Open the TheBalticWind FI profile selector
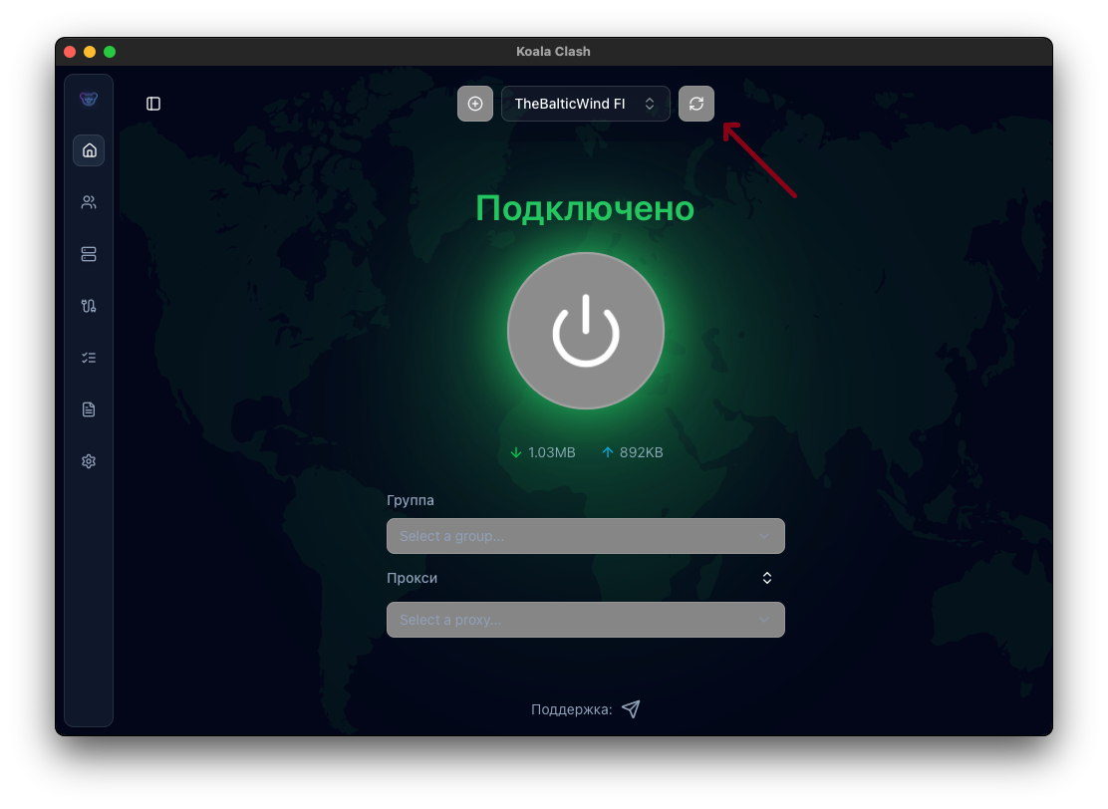The height and width of the screenshot is (809, 1108). pos(585,104)
